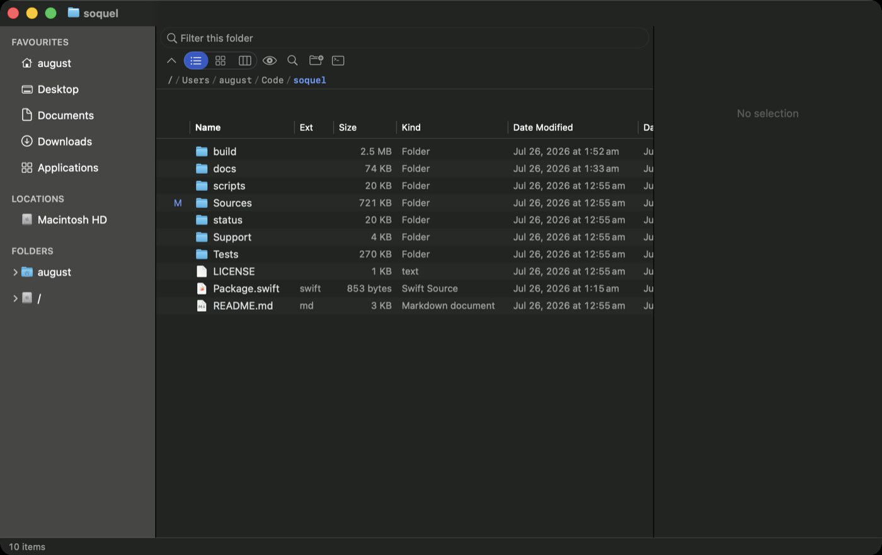Click the 10 items status text
This screenshot has width=882, height=555.
pyautogui.click(x=27, y=547)
